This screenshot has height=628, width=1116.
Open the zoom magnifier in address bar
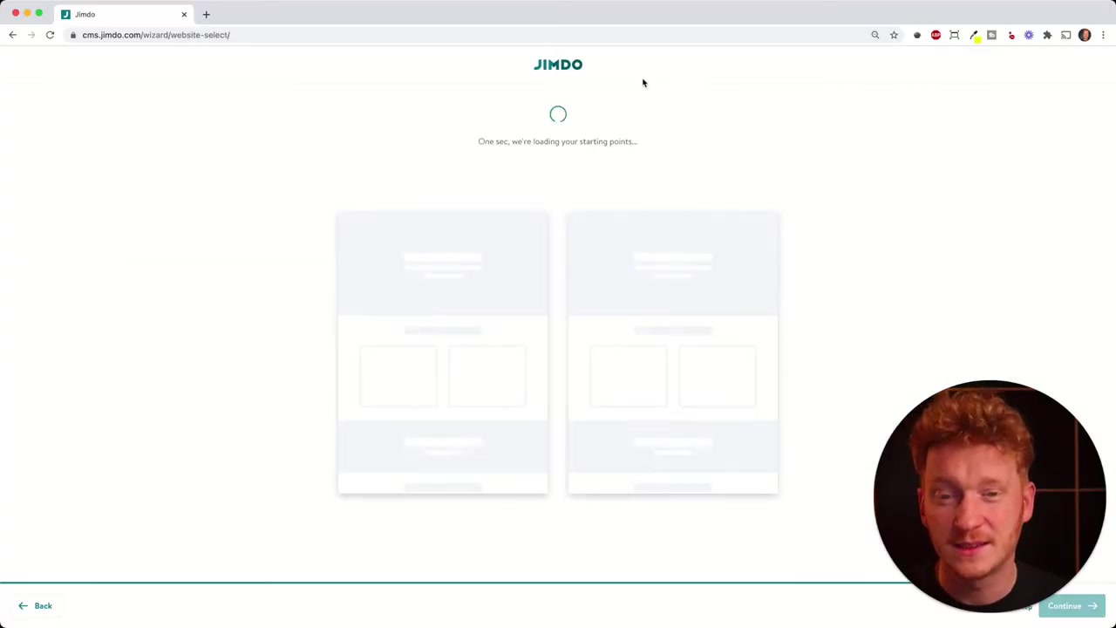point(875,35)
